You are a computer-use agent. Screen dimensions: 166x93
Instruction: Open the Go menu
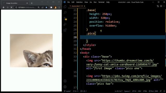pos(91,2)
